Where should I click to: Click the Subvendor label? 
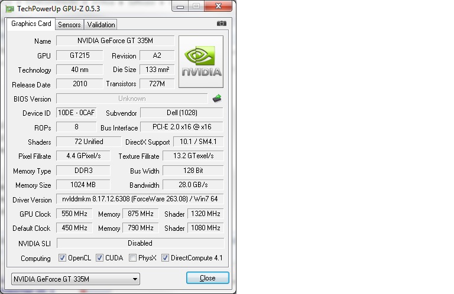121,113
